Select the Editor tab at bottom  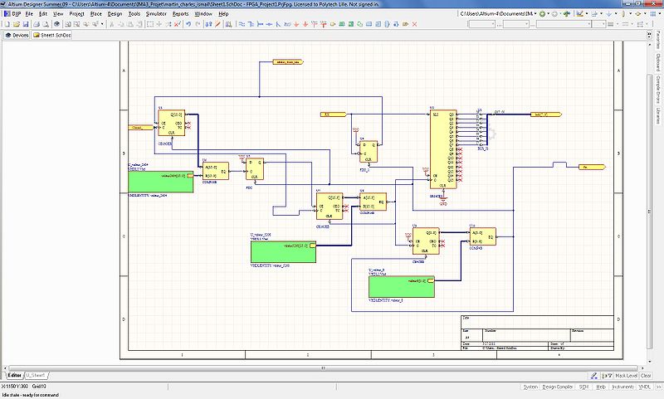14,376
